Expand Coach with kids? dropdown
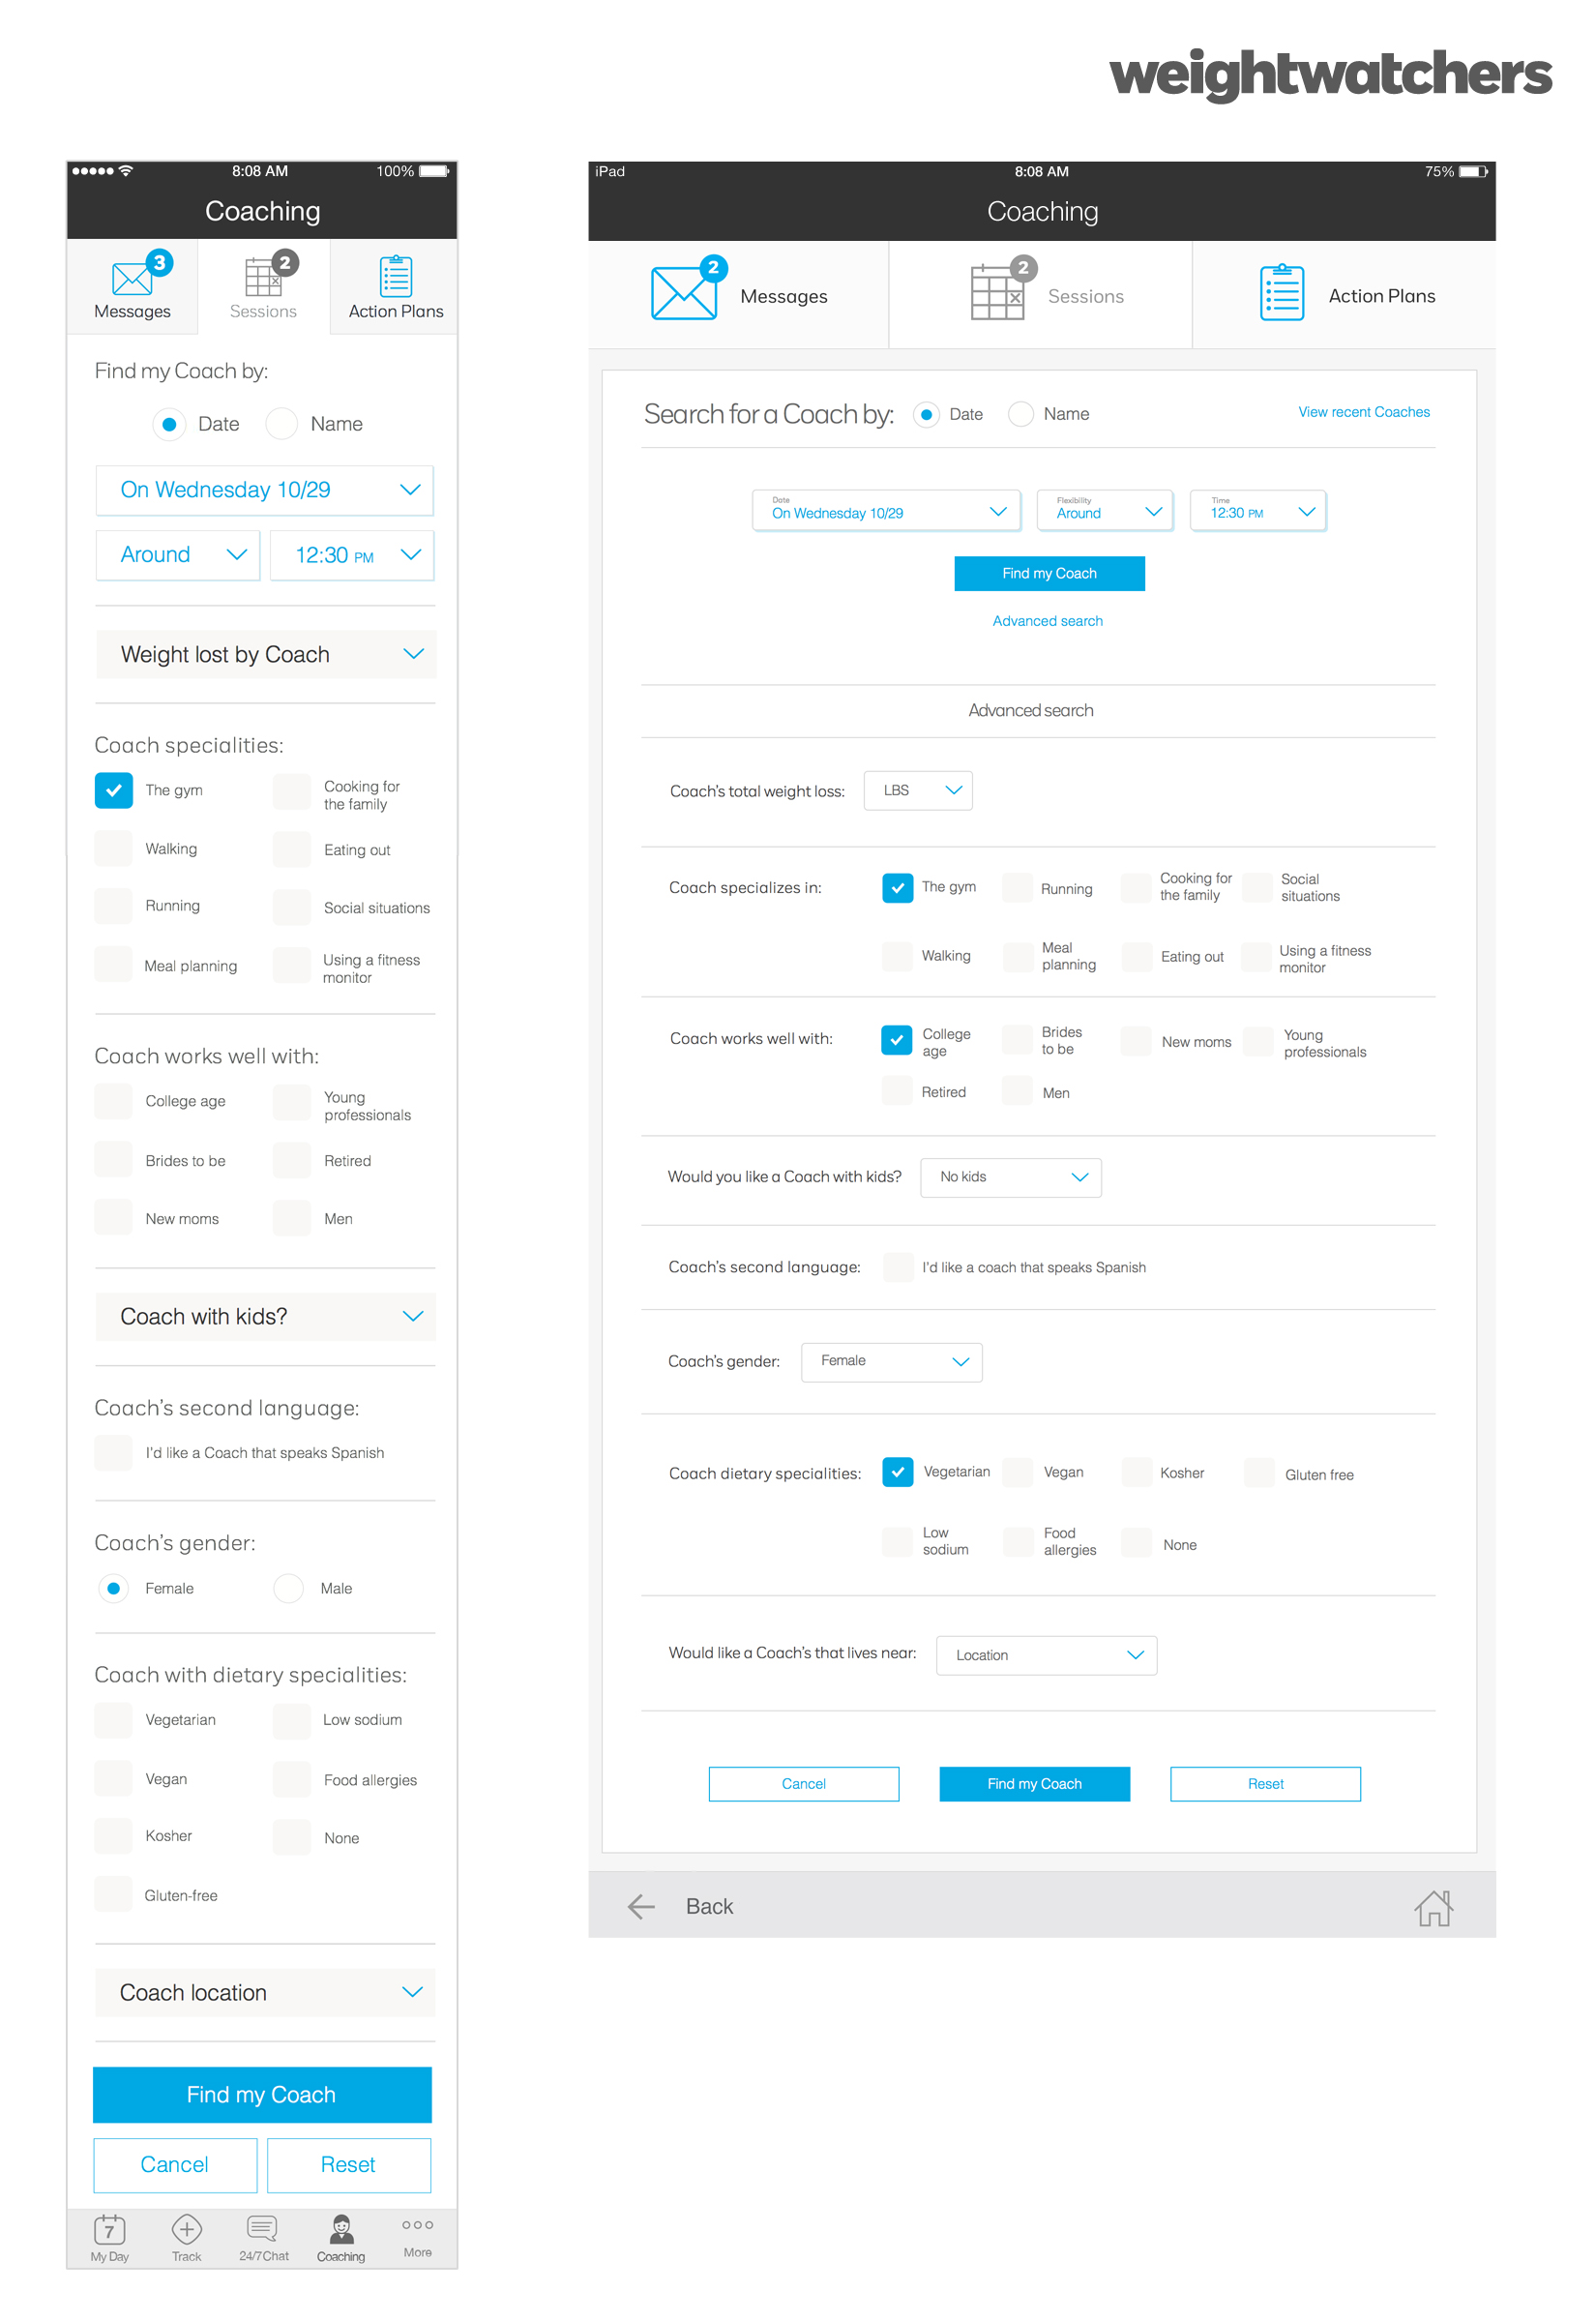The image size is (1596, 2322). (266, 1316)
